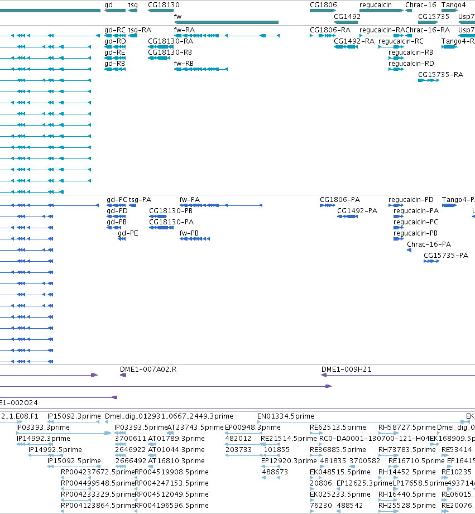Select transcript gd-RB
This screenshot has width=475, height=514.
115,69
